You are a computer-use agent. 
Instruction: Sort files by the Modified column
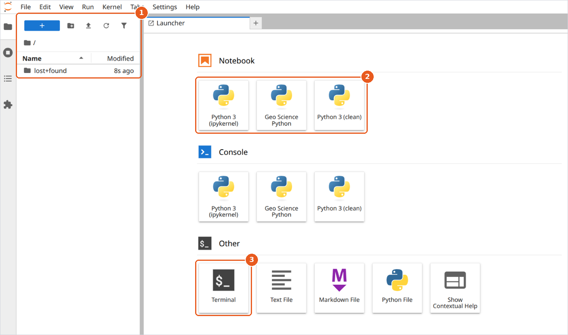tap(116, 58)
